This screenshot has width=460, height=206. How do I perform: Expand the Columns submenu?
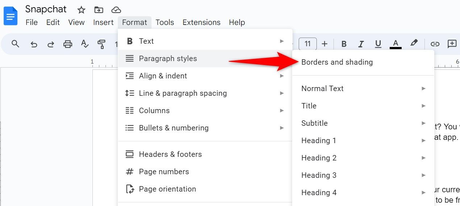coord(205,111)
